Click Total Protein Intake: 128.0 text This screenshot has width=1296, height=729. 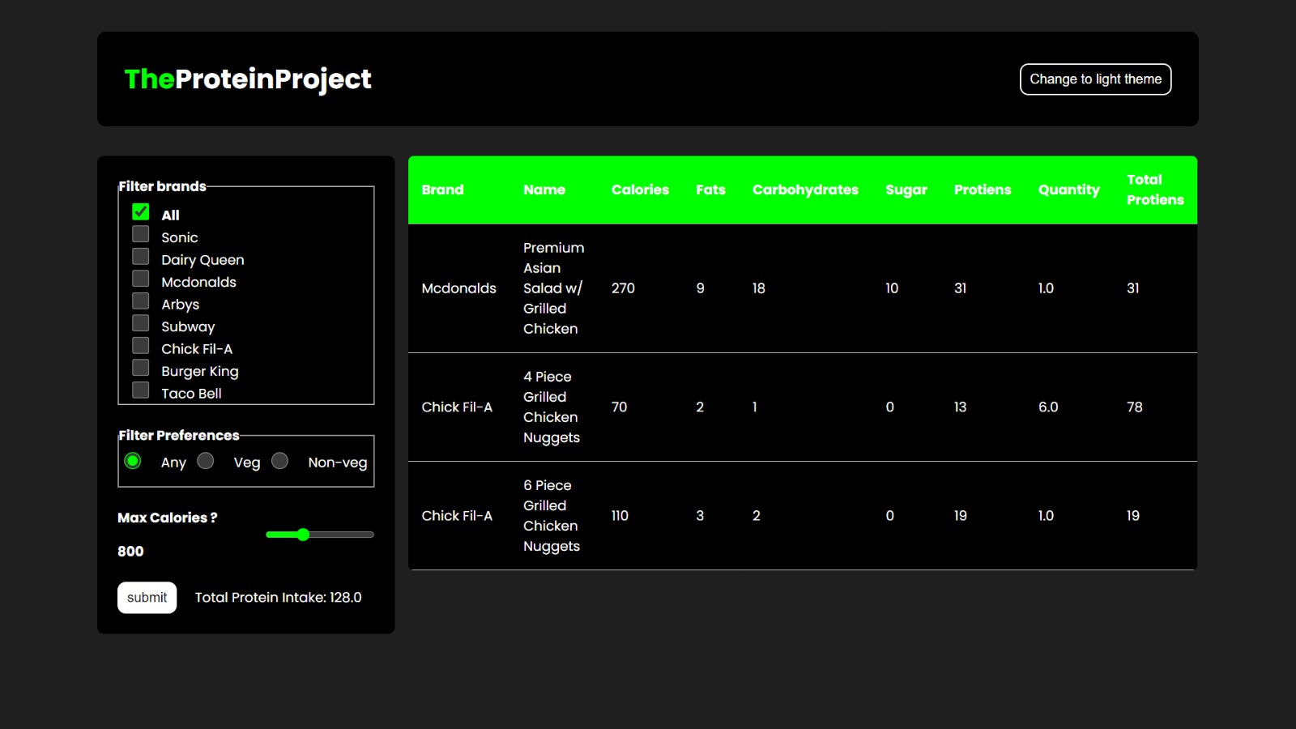pyautogui.click(x=278, y=598)
